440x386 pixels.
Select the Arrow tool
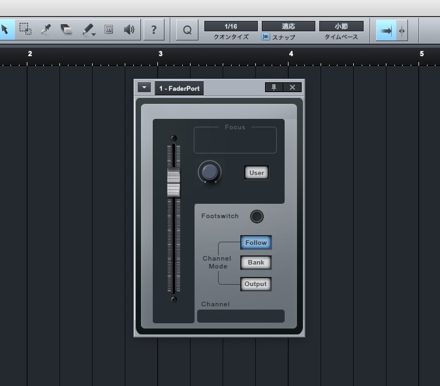pyautogui.click(x=6, y=29)
